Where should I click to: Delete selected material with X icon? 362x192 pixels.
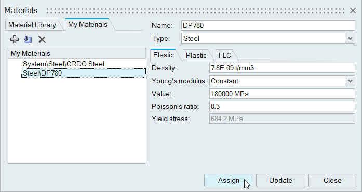[x=42, y=39]
